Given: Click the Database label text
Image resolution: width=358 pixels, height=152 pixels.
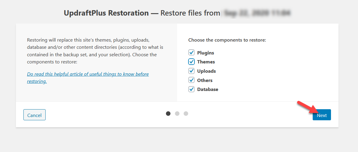Looking at the screenshot, I should [x=208, y=89].
